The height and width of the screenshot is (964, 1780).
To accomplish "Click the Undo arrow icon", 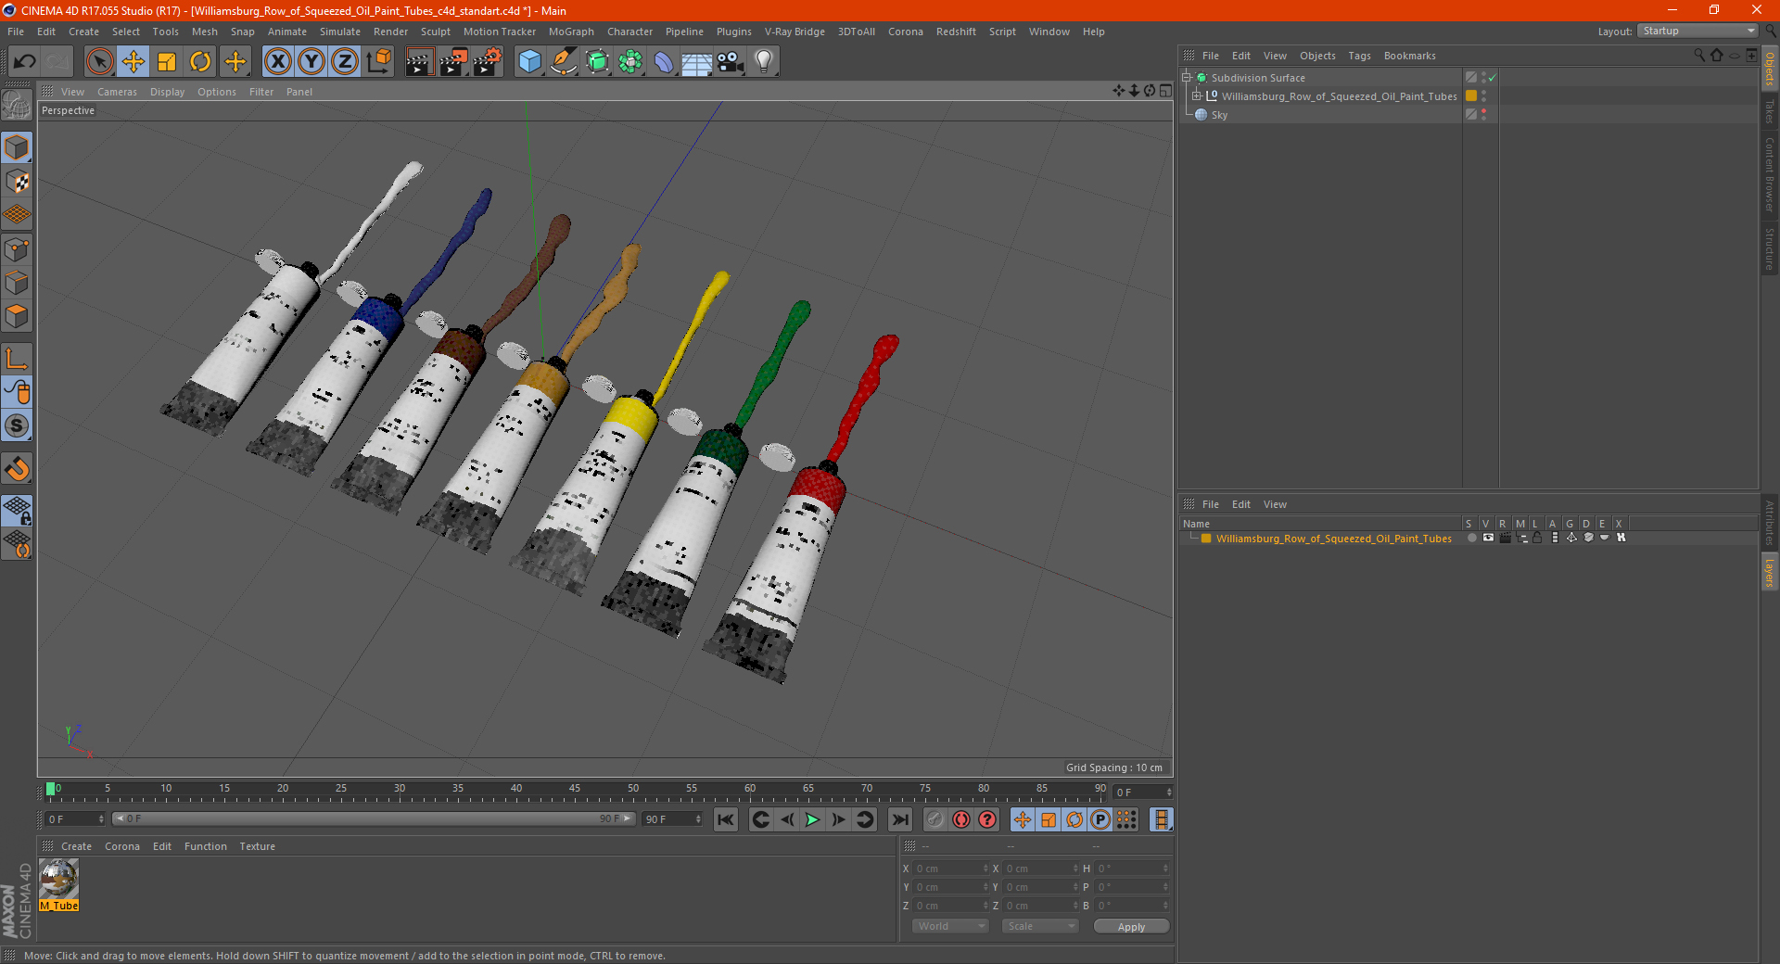I will coord(25,62).
